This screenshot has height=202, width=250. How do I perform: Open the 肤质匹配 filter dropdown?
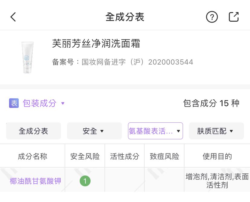pyautogui.click(x=216, y=131)
